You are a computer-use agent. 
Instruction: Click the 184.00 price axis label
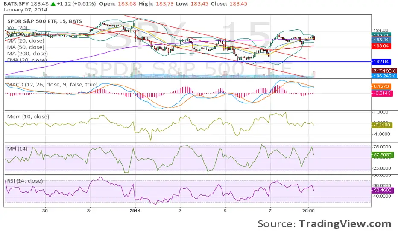click(381, 31)
